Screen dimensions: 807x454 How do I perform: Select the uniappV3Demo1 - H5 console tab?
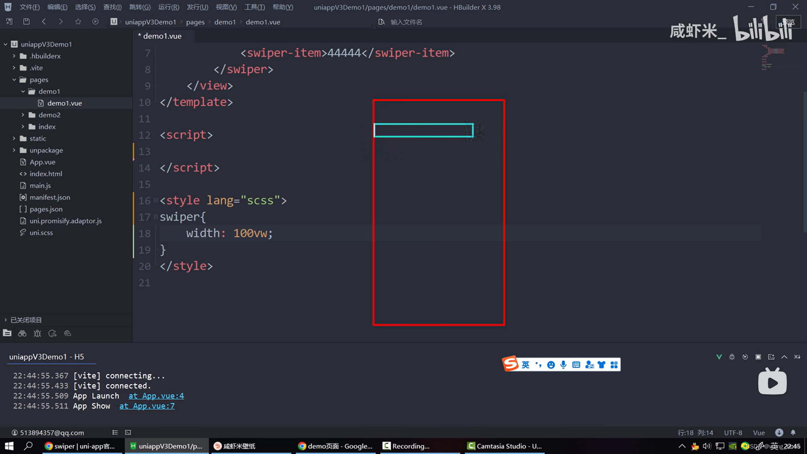coord(47,357)
